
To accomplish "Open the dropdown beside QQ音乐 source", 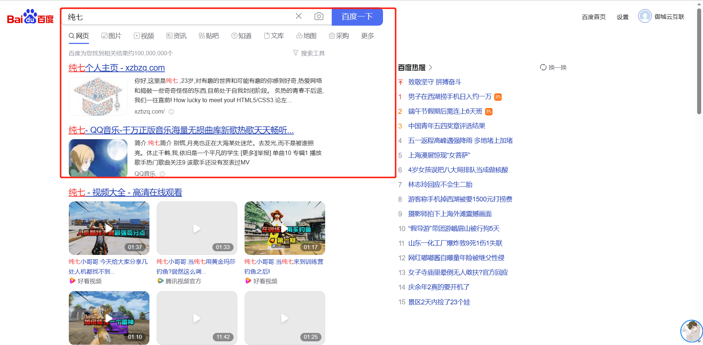I will tap(163, 174).
